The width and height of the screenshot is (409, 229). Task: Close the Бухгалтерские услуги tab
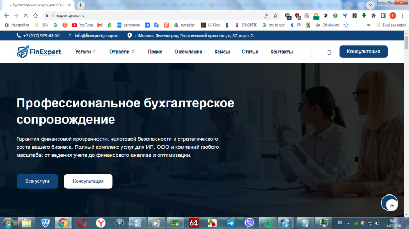click(x=69, y=5)
